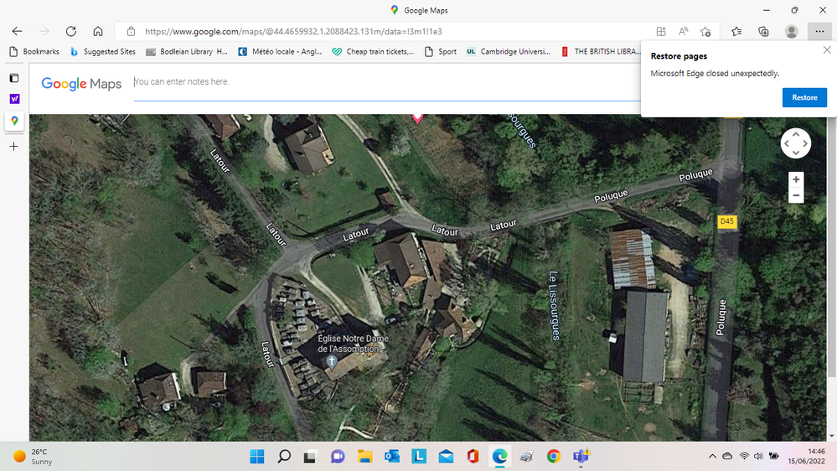The height and width of the screenshot is (471, 837).
Task: Select the Google Maps vertical tab
Action: tap(14, 121)
